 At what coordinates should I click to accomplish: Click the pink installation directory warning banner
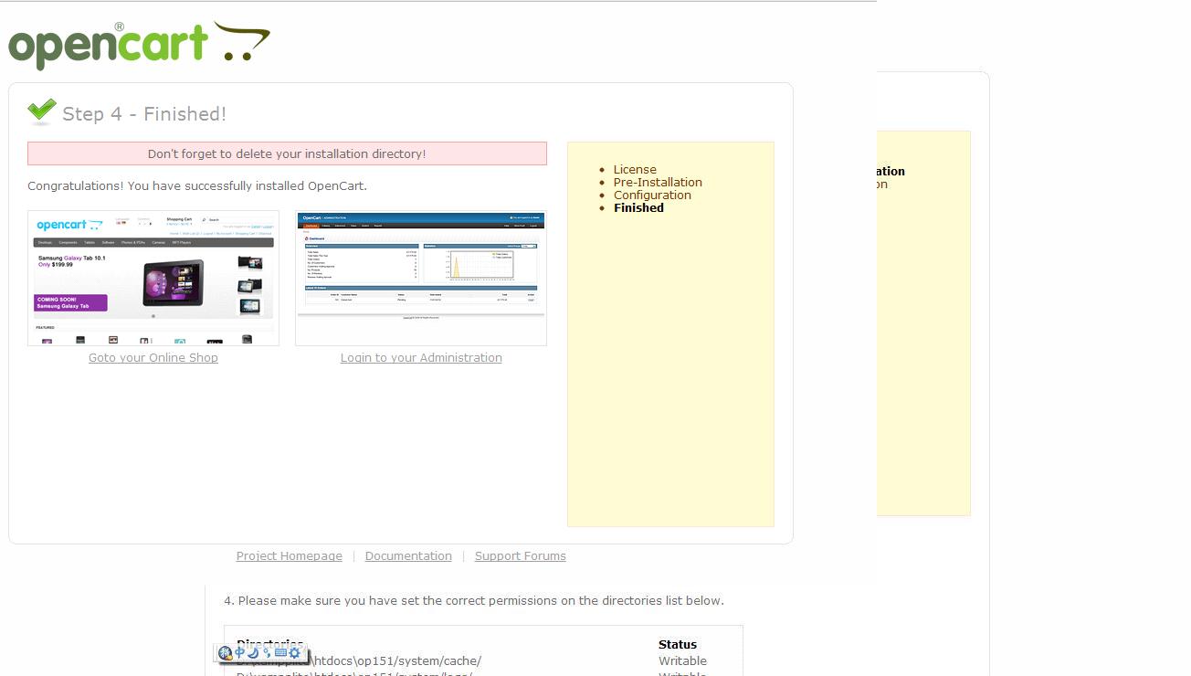(x=287, y=153)
